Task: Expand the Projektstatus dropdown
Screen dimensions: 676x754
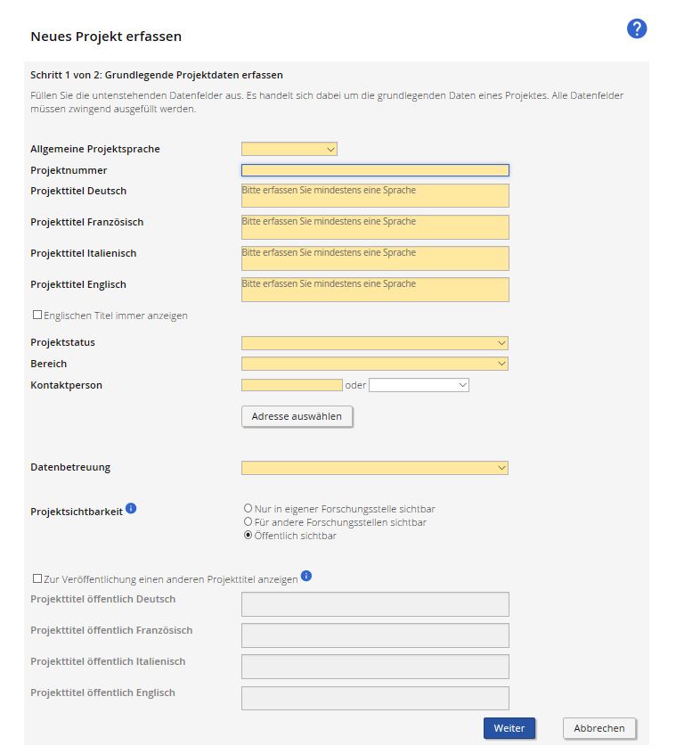Action: pos(374,343)
